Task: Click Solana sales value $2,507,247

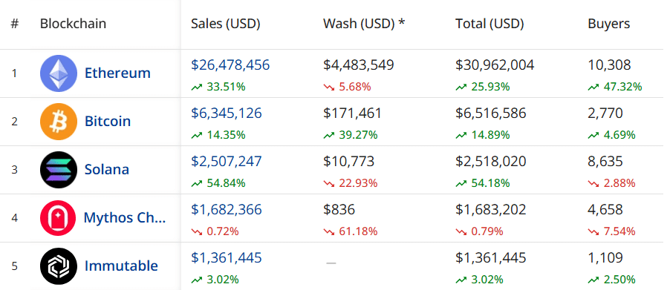Action: point(227,161)
